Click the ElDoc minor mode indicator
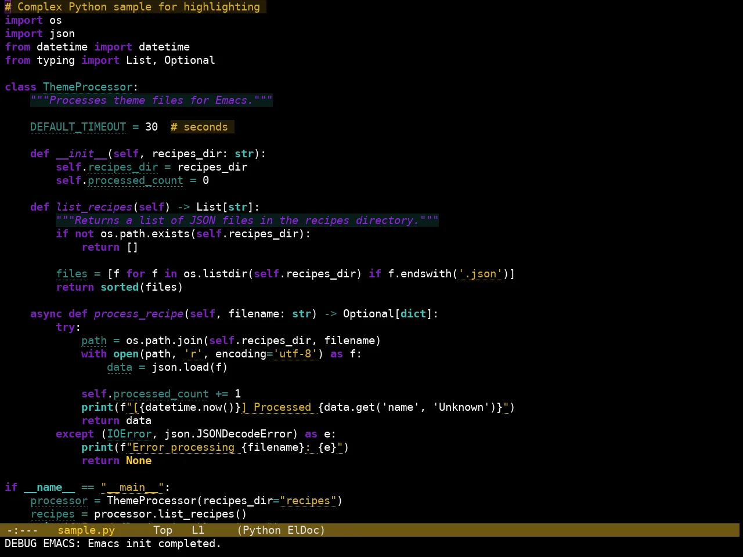 [303, 530]
